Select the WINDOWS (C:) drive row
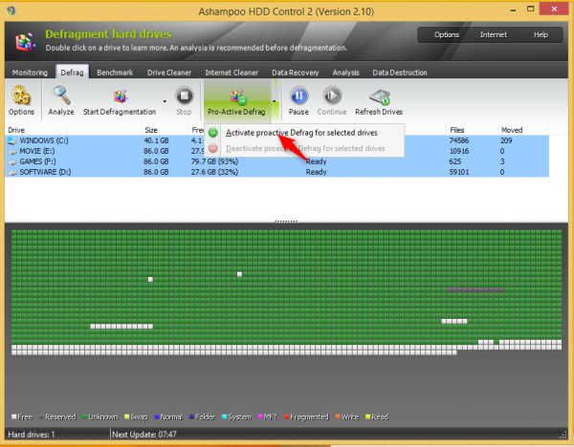This screenshot has width=574, height=447. pos(276,140)
